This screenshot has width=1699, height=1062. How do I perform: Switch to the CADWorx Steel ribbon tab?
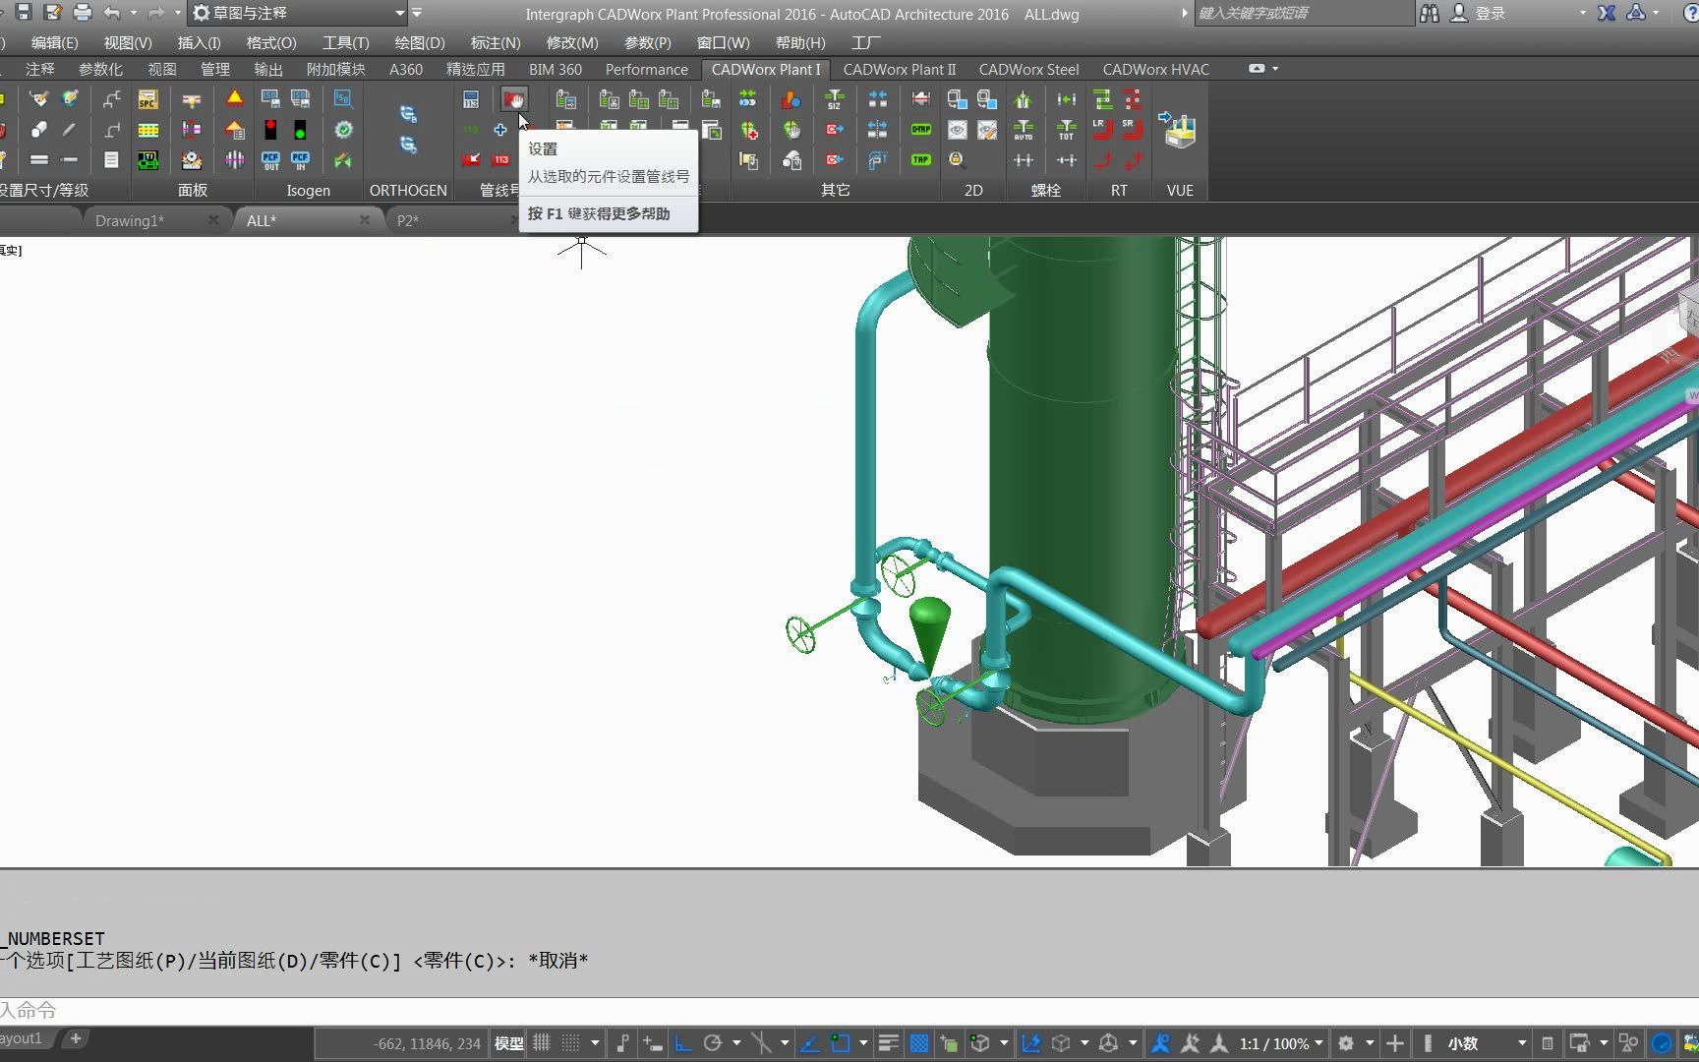(1028, 69)
